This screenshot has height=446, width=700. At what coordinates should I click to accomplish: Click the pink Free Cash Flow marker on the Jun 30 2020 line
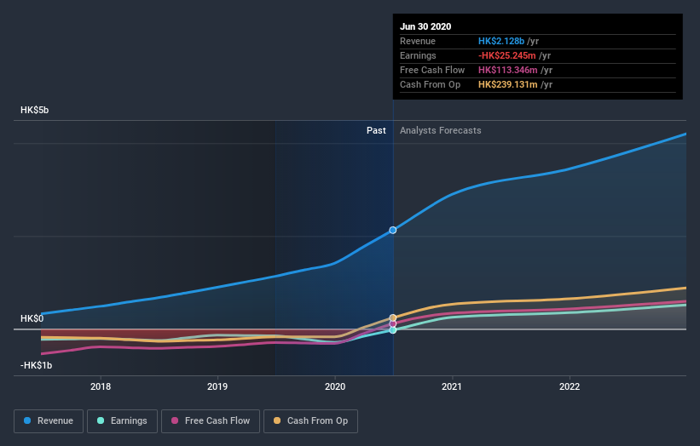pyautogui.click(x=393, y=324)
